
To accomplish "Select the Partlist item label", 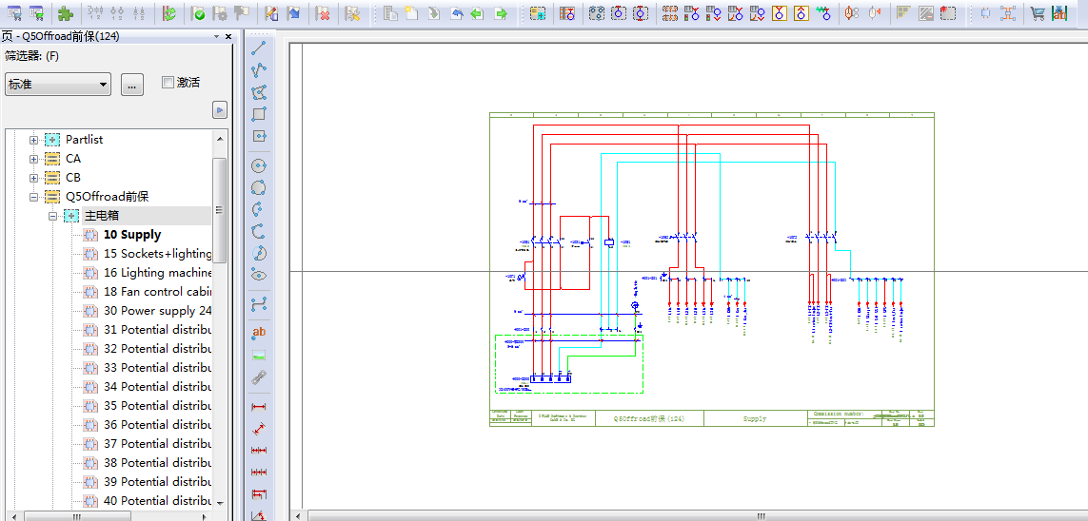I will coord(84,139).
